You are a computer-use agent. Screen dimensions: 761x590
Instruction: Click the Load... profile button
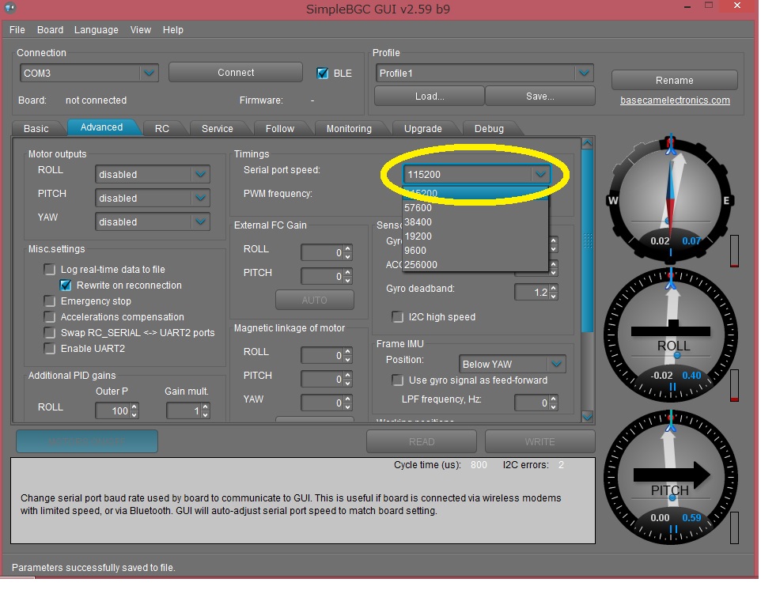pyautogui.click(x=430, y=96)
